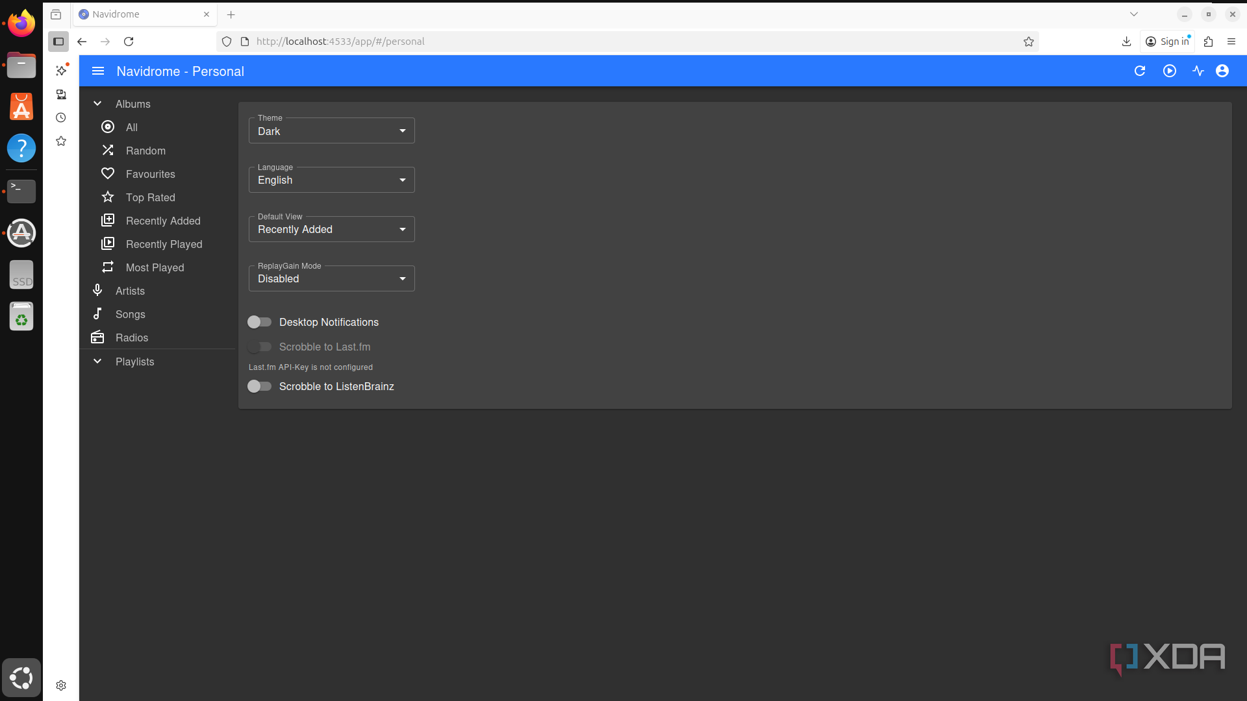Enable Scrobble to ListenBrainz toggle

pos(259,386)
